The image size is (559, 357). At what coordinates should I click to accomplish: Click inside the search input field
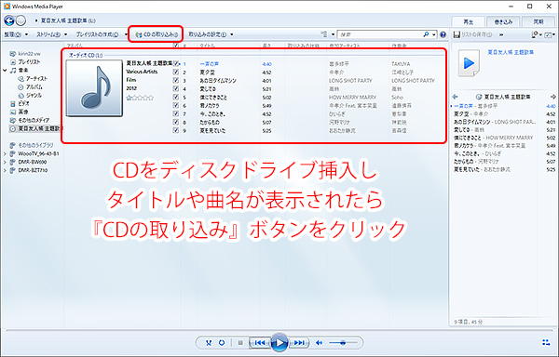[x=380, y=34]
